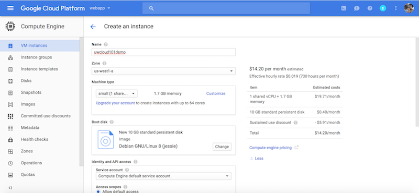The width and height of the screenshot is (419, 193).
Task: Click the Customize machine type link
Action: pyautogui.click(x=216, y=93)
